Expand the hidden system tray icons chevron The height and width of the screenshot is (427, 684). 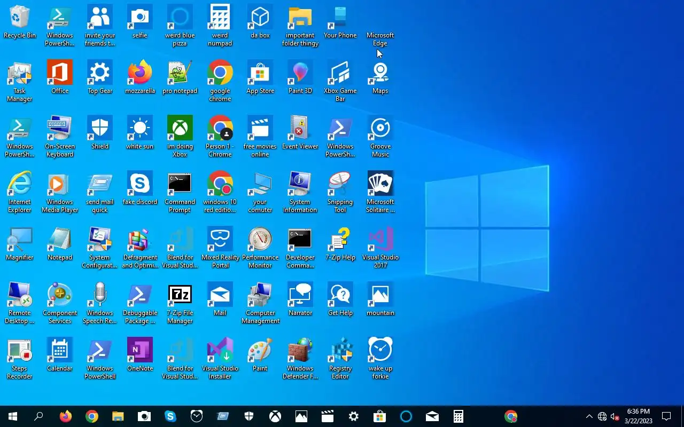[589, 416]
